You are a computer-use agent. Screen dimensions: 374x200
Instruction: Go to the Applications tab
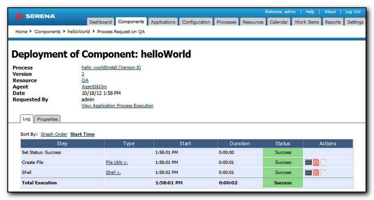pyautogui.click(x=163, y=22)
